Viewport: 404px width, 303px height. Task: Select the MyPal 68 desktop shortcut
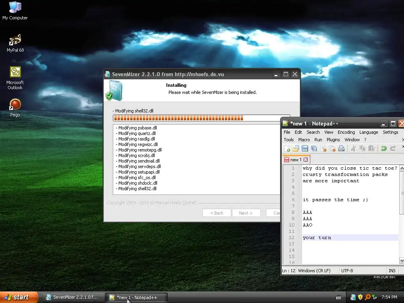(x=15, y=43)
